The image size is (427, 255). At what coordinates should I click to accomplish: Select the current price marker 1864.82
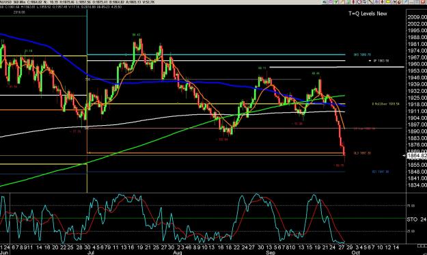coord(416,156)
